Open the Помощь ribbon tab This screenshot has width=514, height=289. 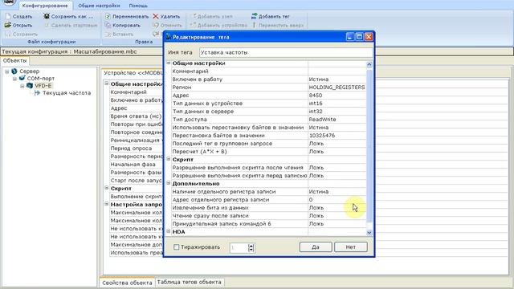138,6
